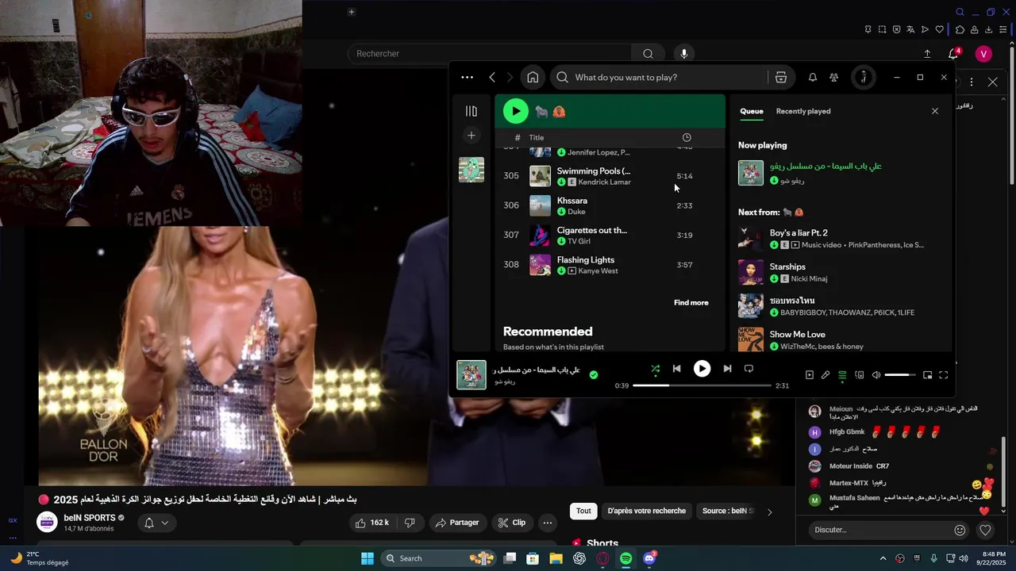Open the YouTube account avatar V

click(983, 54)
